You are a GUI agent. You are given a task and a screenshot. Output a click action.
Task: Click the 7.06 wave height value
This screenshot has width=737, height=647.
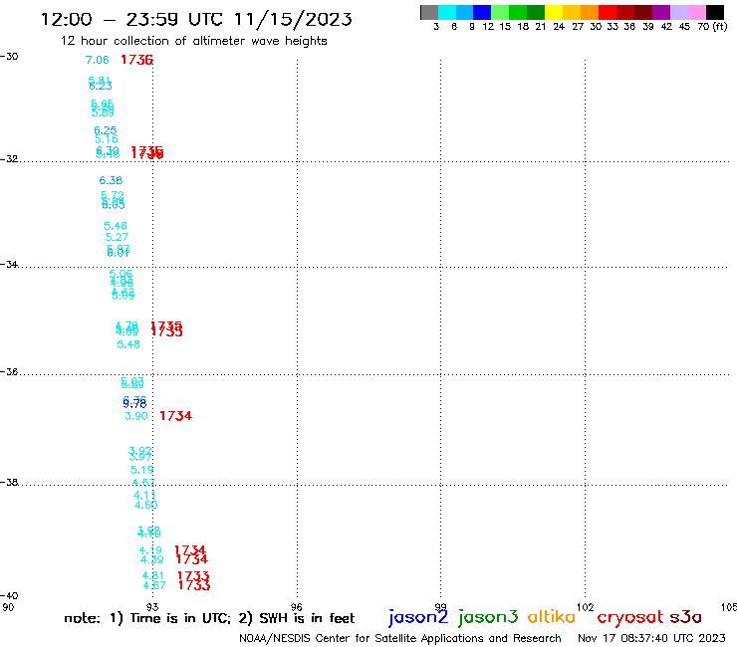98,60
